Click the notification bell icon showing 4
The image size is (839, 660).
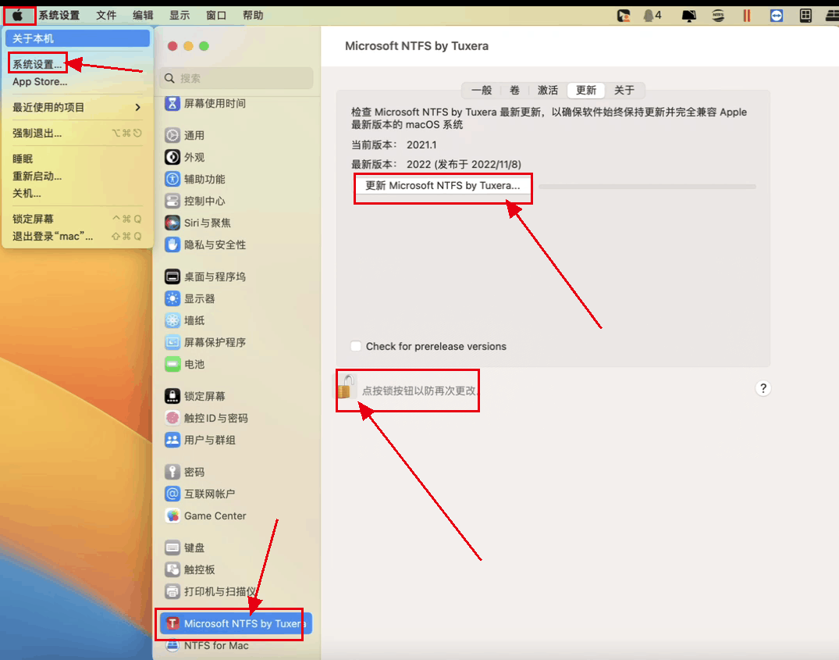(652, 16)
